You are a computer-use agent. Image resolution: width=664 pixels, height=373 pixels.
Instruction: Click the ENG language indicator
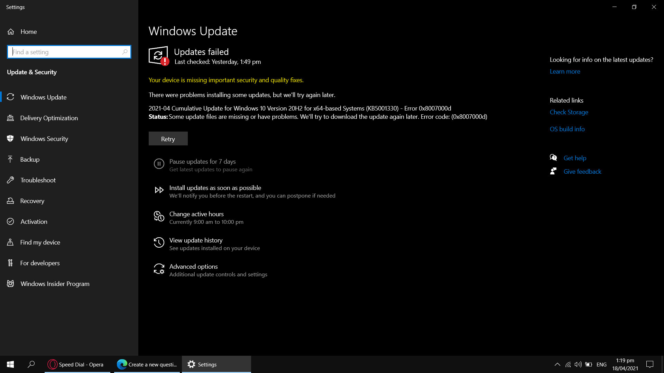tap(601, 364)
